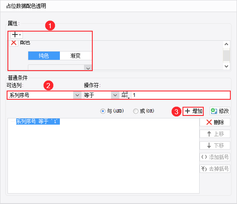Viewport: 237px width, 204px height.
Task: Remove the 配色 attribute with red X
Action: click(x=14, y=43)
